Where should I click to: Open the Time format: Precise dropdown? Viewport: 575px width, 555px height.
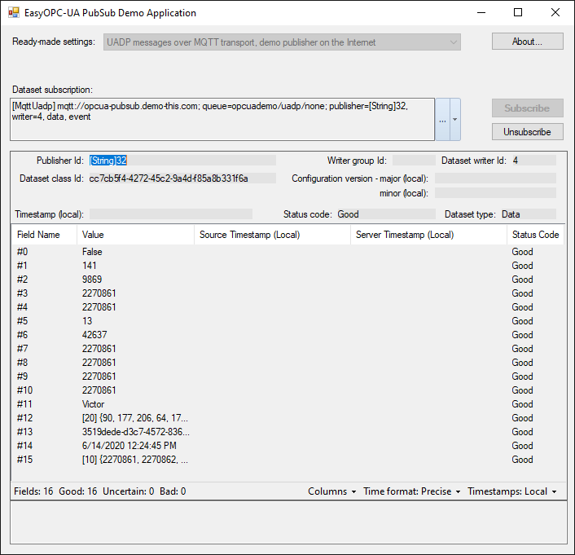coord(411,491)
